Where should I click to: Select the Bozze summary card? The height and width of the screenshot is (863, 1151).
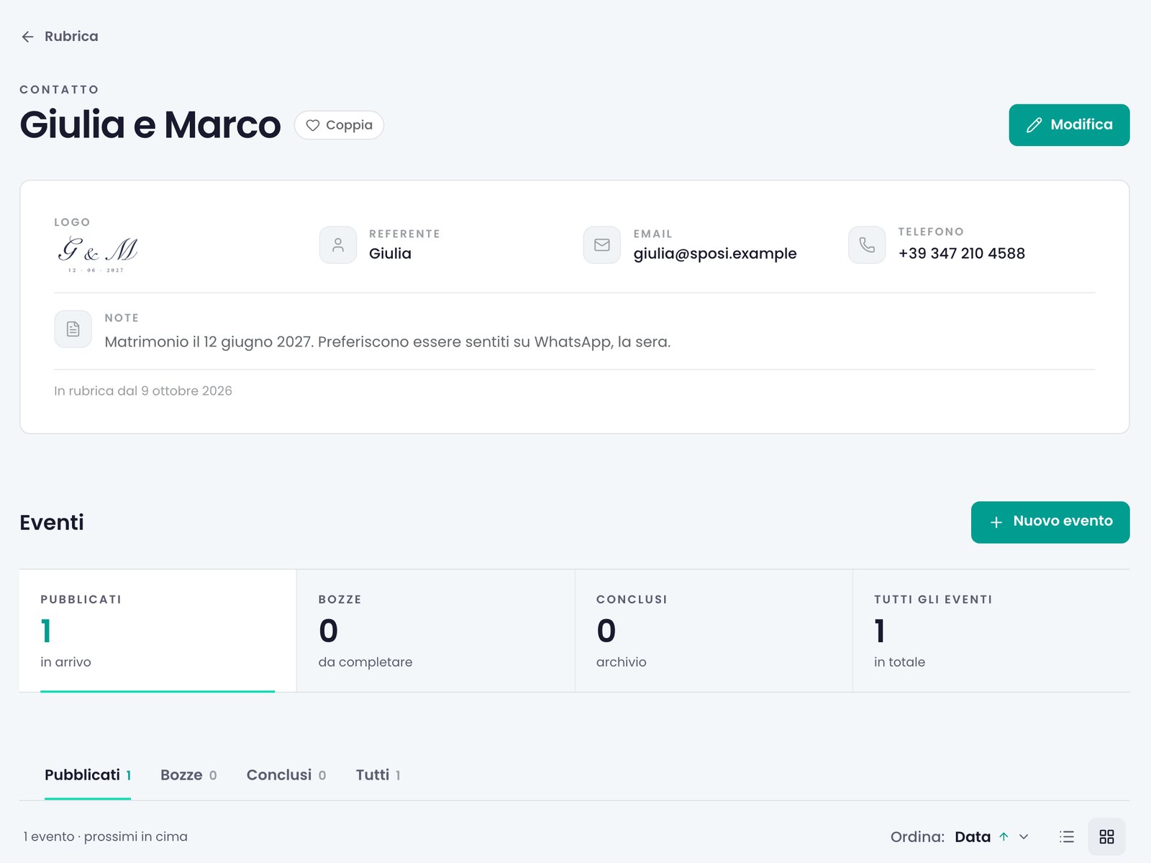coord(436,631)
